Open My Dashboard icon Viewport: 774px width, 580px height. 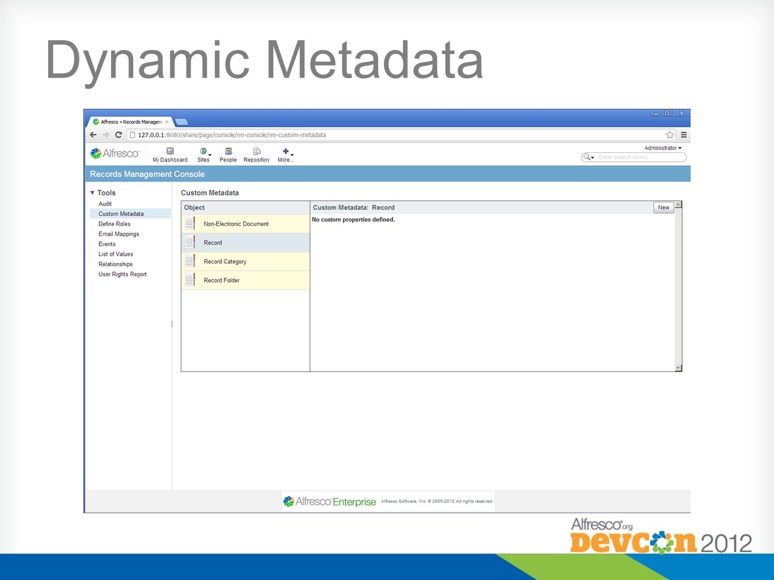170,151
